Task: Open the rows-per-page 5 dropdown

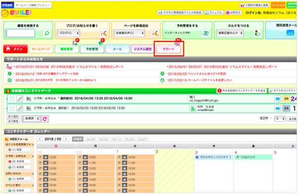Action: (x=280, y=119)
